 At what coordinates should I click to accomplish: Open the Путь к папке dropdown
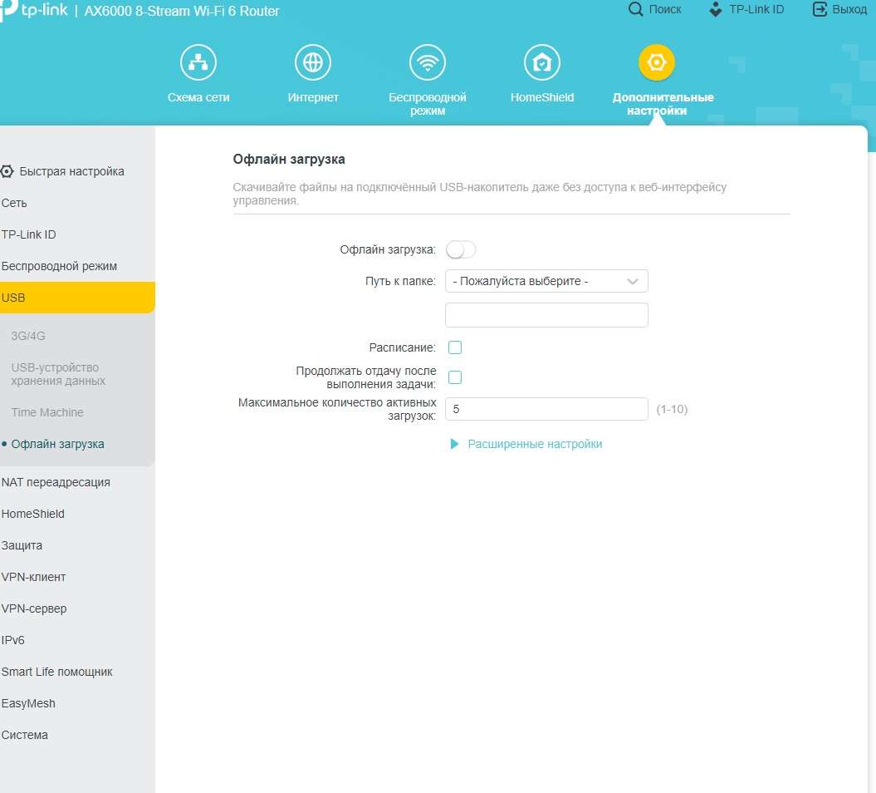click(x=546, y=281)
